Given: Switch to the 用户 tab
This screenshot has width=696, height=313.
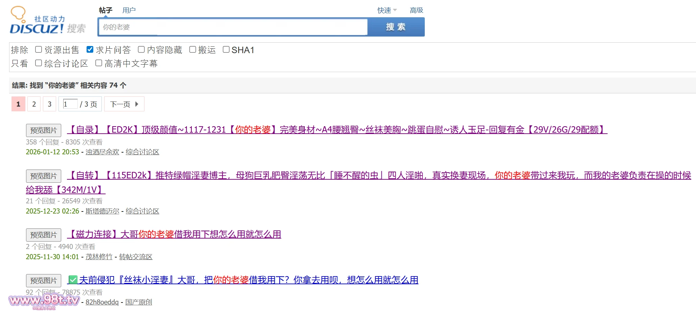Looking at the screenshot, I should coord(129,10).
